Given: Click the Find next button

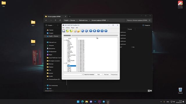Looking at the screenshot, I should pos(106,75).
